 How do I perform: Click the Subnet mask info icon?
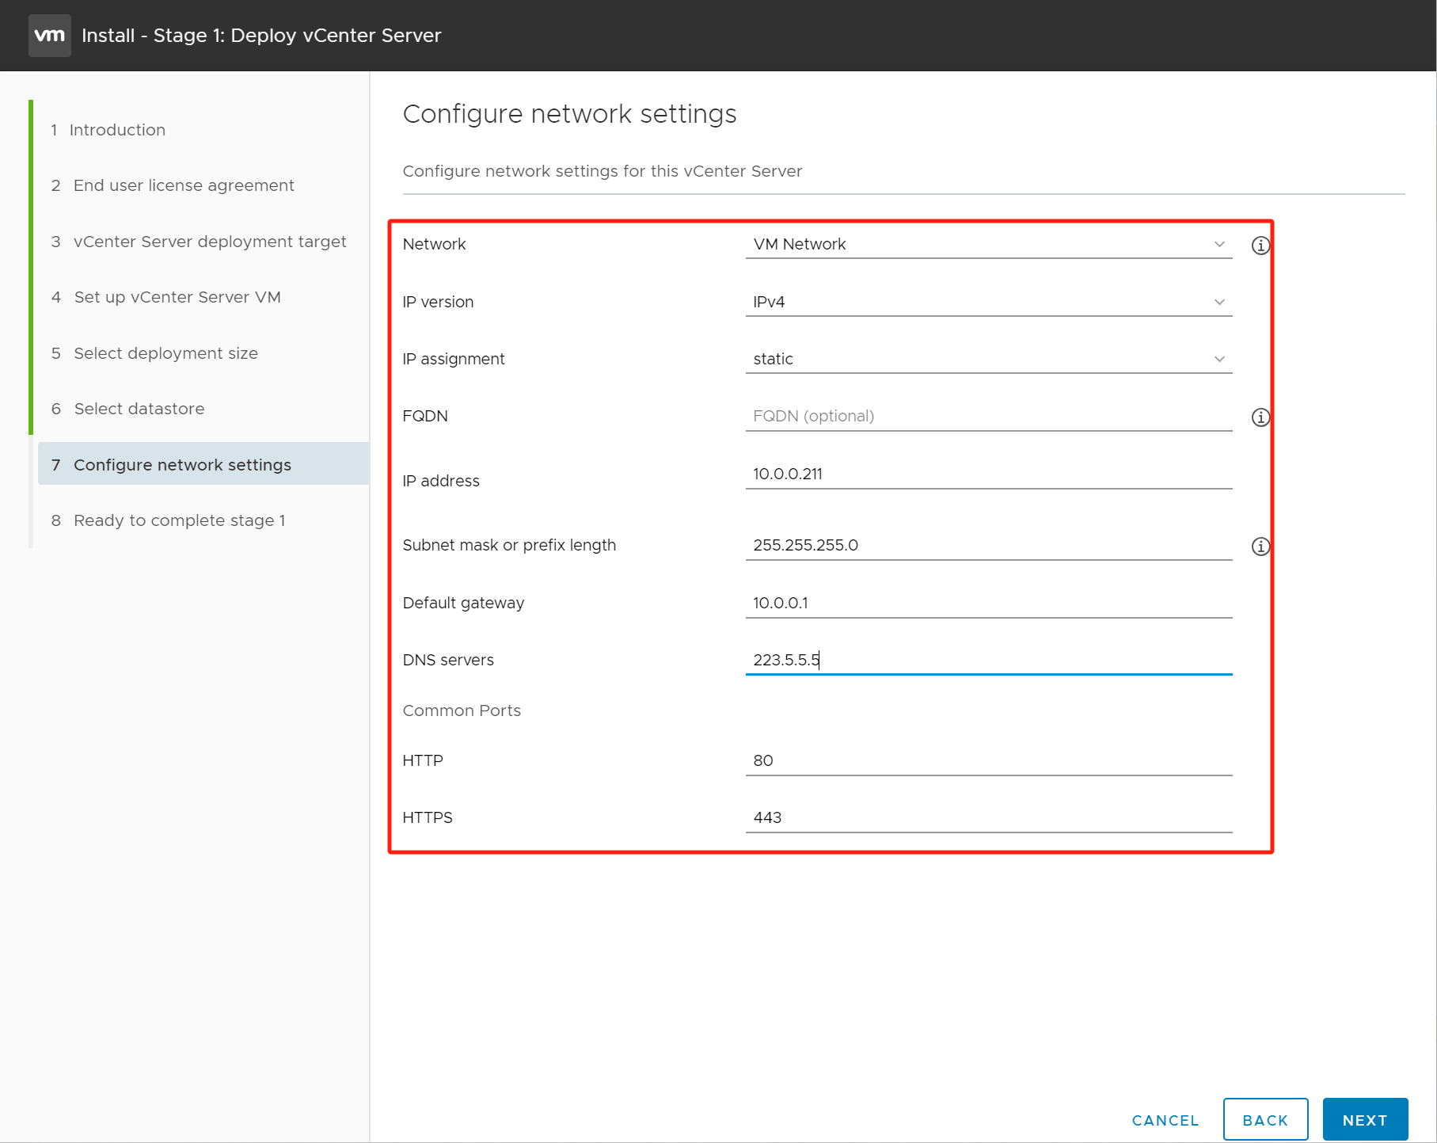pyautogui.click(x=1260, y=547)
